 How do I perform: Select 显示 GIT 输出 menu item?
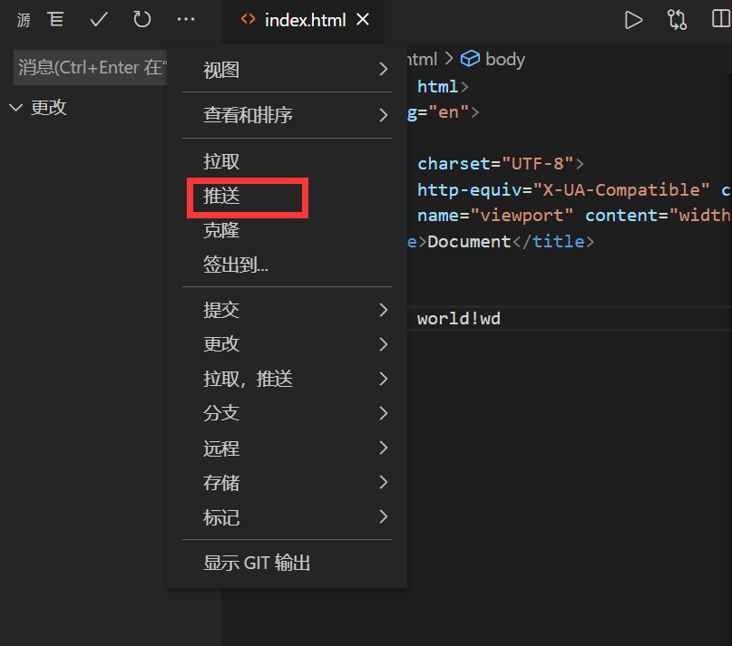[287, 563]
